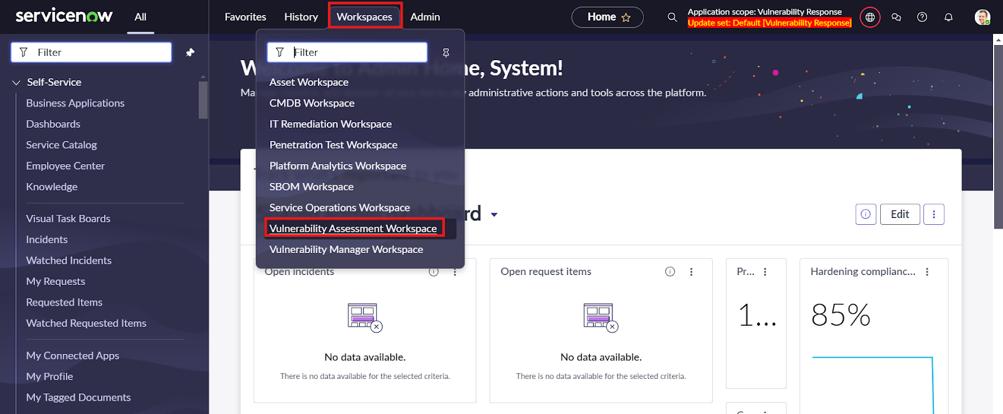This screenshot has width=1003, height=414.
Task: Open My Profile module
Action: tap(50, 376)
